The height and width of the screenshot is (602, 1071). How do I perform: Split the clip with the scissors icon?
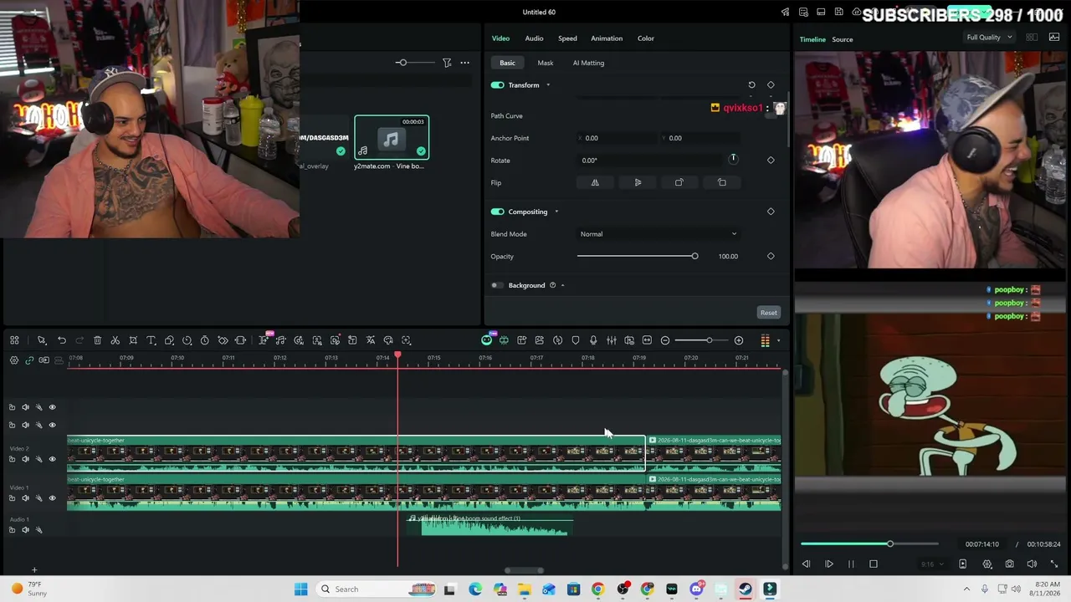(115, 340)
